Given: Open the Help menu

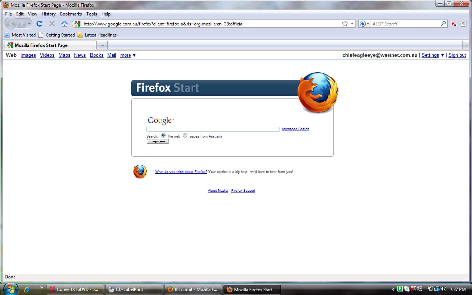Looking at the screenshot, I should point(106,14).
